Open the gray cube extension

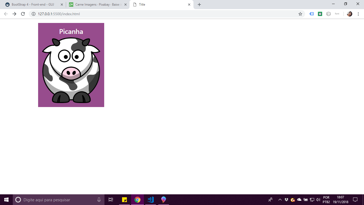point(329,14)
